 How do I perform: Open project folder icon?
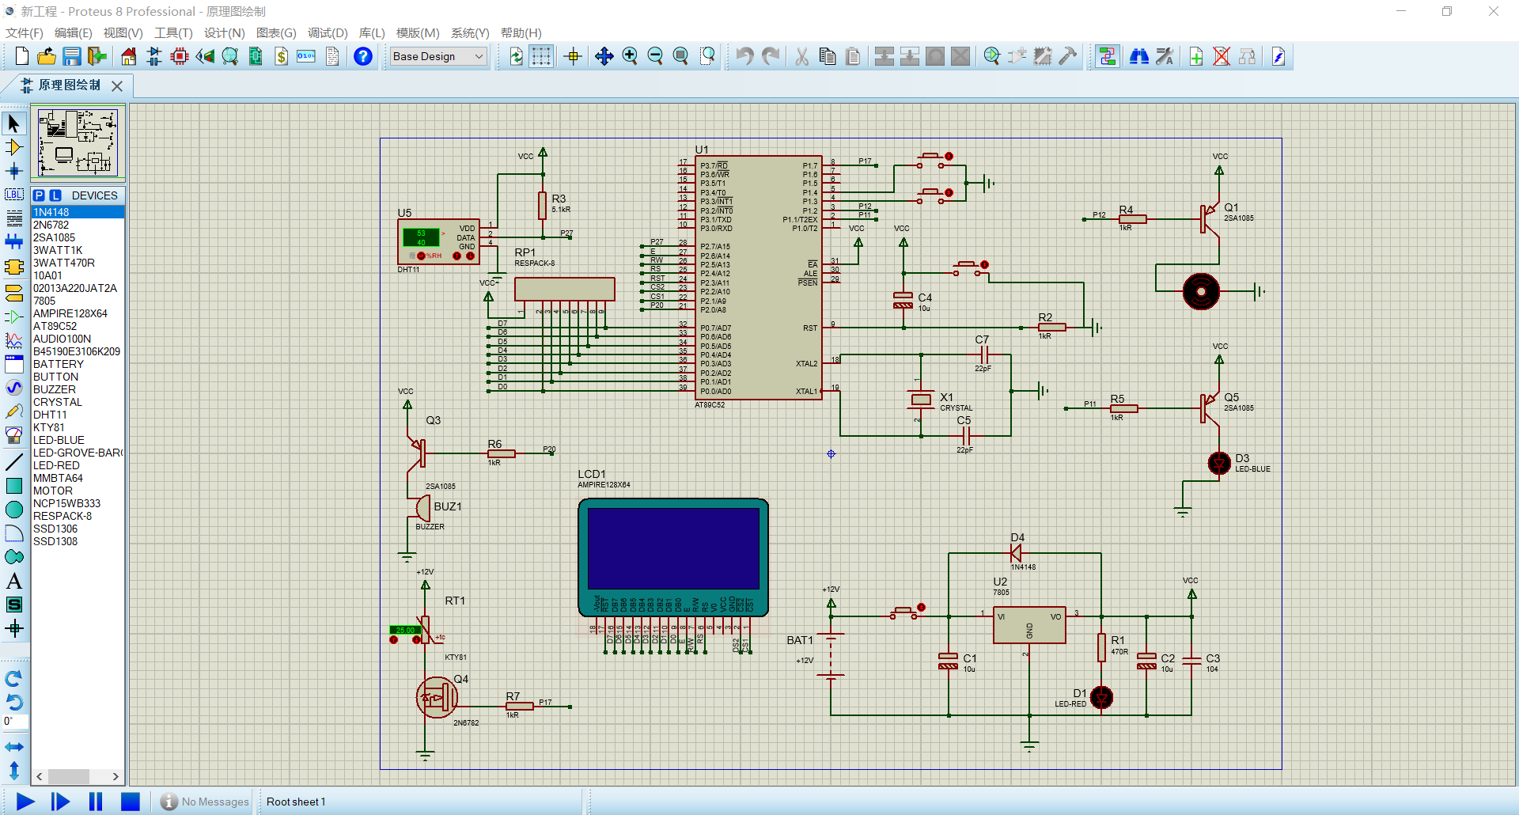click(x=47, y=56)
